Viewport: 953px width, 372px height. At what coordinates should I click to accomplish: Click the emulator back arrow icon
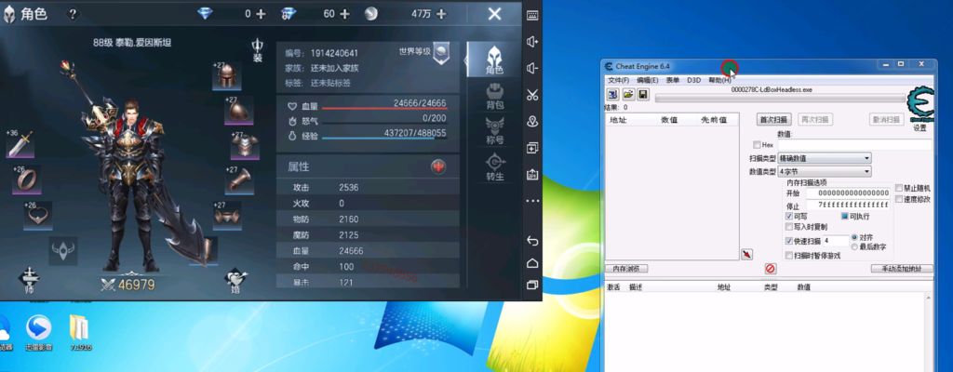tap(532, 241)
